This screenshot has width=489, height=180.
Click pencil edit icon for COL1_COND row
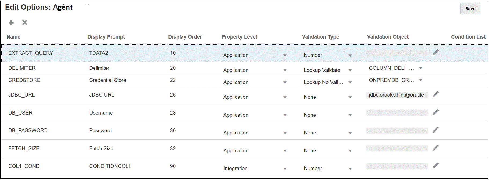pos(436,166)
